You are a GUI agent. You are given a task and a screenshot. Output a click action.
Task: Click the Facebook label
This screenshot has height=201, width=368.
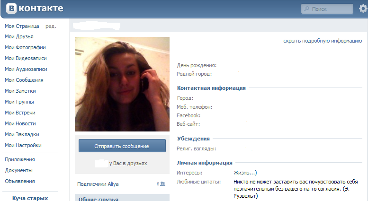click(x=188, y=115)
